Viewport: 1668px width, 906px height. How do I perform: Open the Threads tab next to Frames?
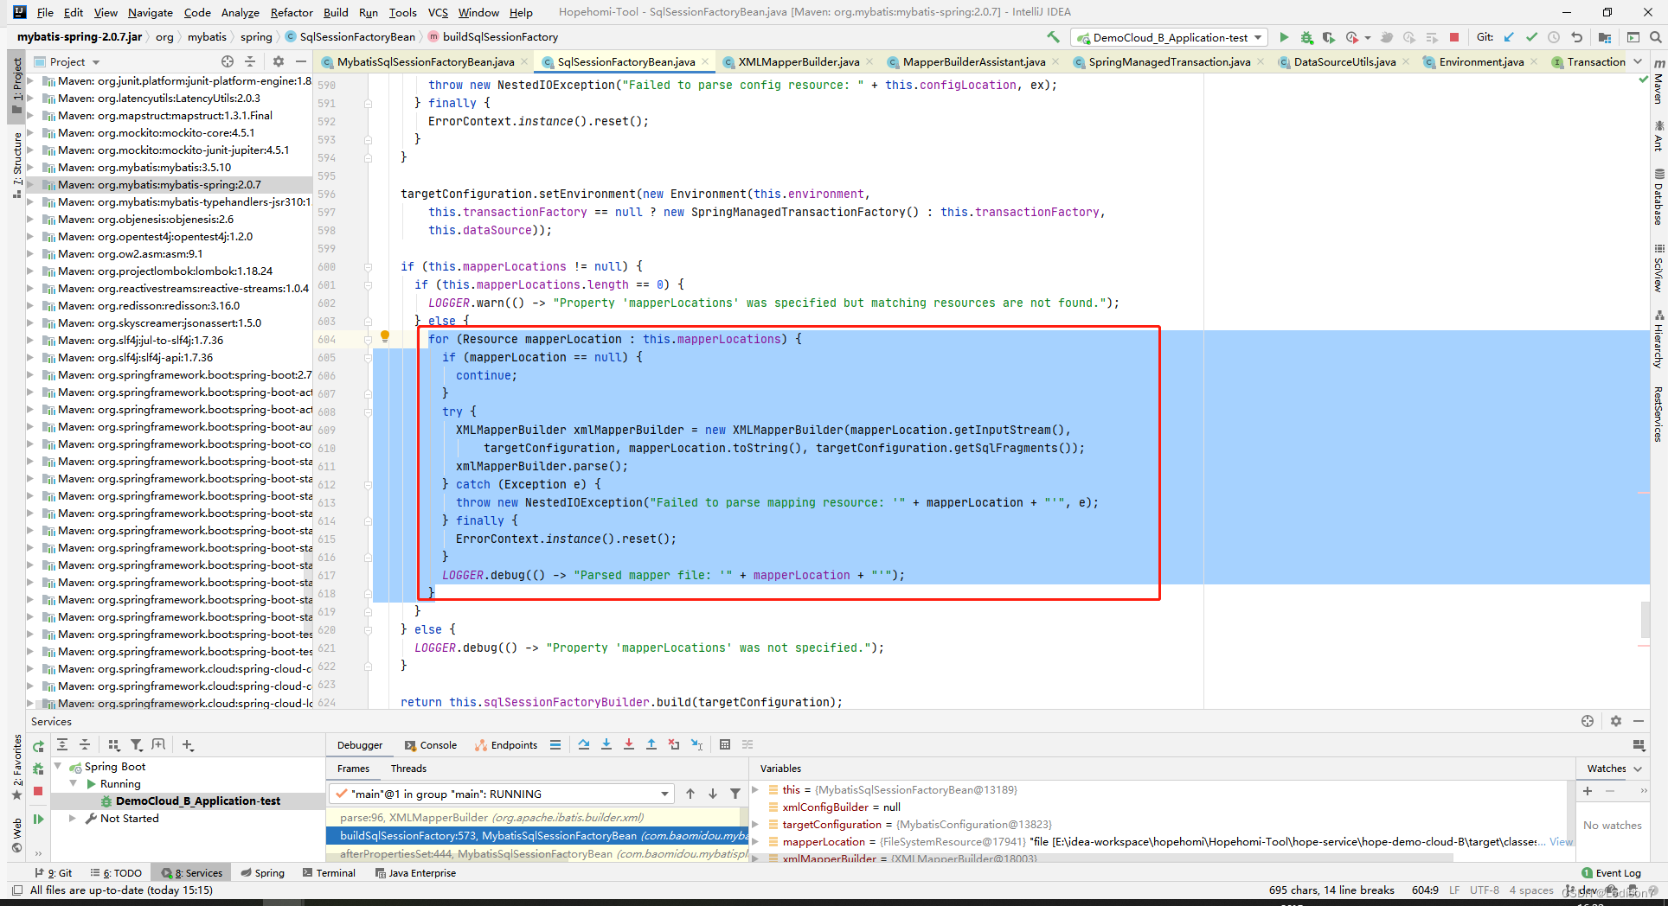click(408, 768)
